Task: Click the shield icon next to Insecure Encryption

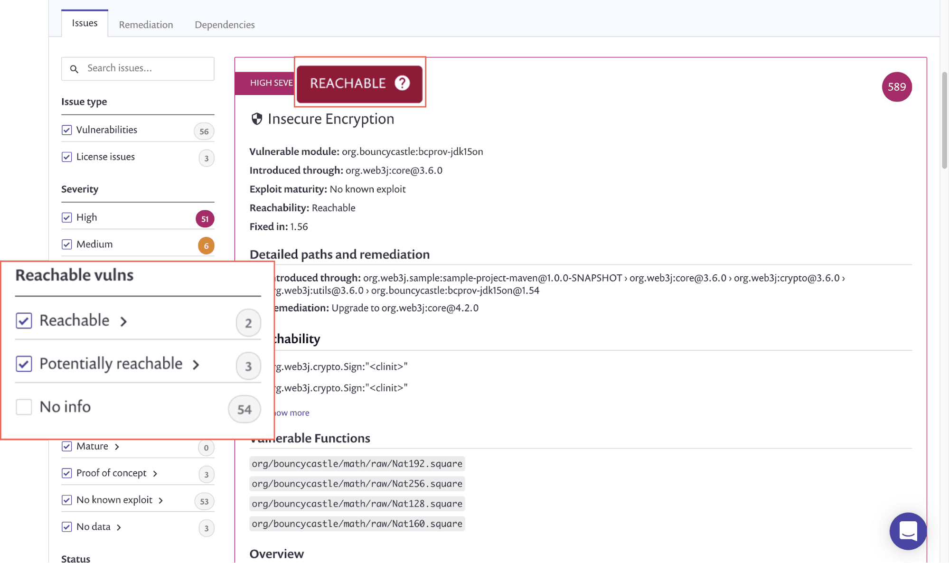Action: coord(256,119)
